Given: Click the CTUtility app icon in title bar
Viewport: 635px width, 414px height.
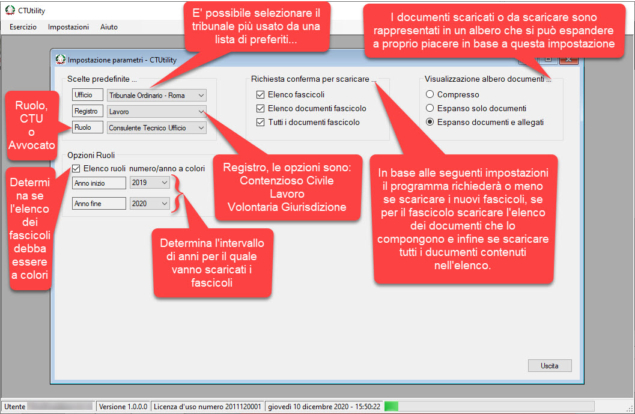Looking at the screenshot, I should (x=10, y=11).
